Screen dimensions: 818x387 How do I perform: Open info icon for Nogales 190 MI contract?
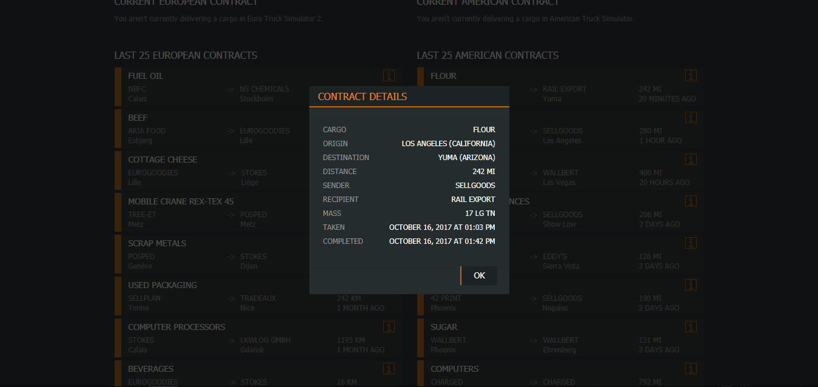click(691, 285)
